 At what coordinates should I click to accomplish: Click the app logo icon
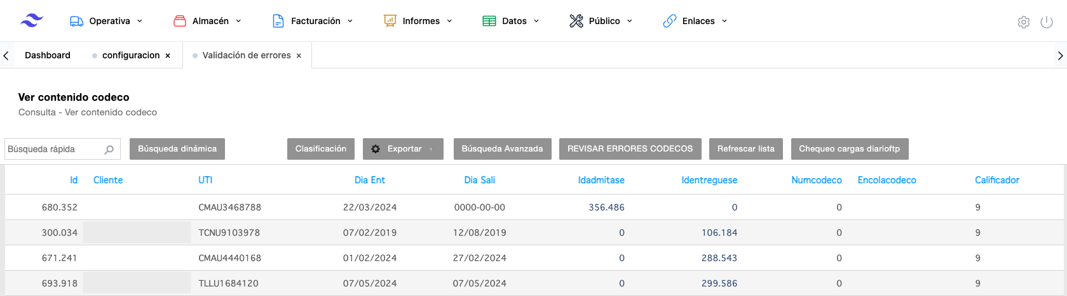31,21
